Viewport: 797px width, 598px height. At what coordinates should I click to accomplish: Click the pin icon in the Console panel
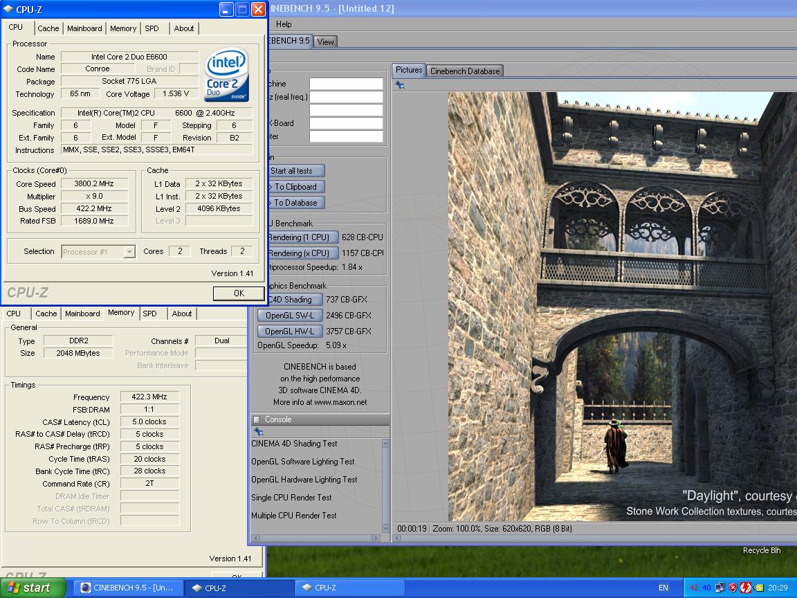click(259, 432)
